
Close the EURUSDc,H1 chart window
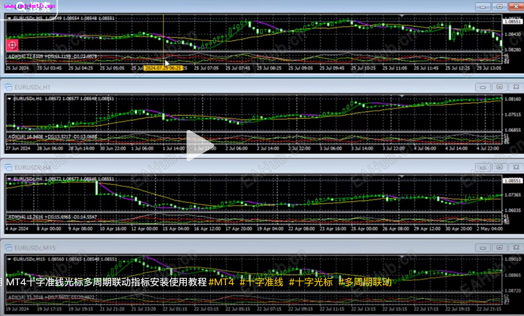pos(516,87)
